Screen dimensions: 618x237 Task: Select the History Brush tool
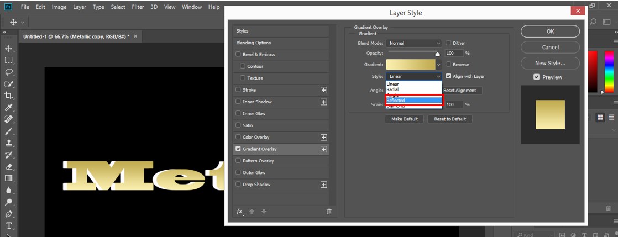pos(8,155)
